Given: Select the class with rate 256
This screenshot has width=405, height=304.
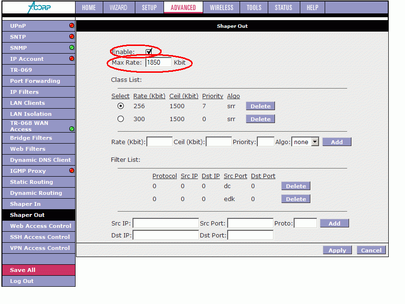Looking at the screenshot, I should click(120, 106).
